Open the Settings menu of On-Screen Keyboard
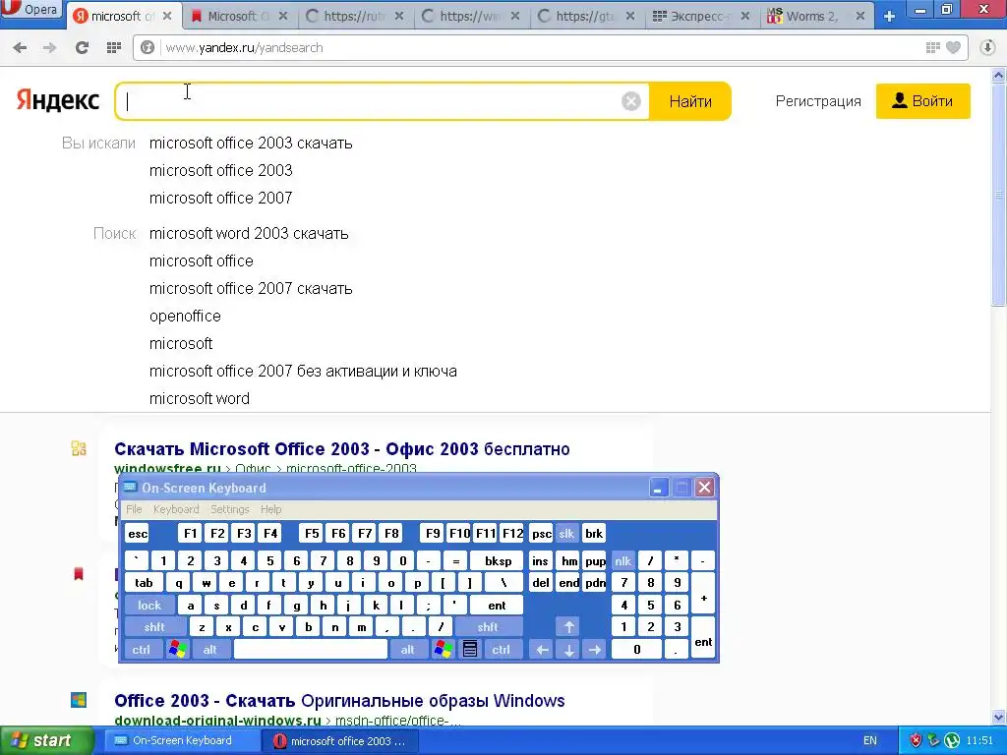Screen dimensions: 1007x755 click(x=229, y=509)
